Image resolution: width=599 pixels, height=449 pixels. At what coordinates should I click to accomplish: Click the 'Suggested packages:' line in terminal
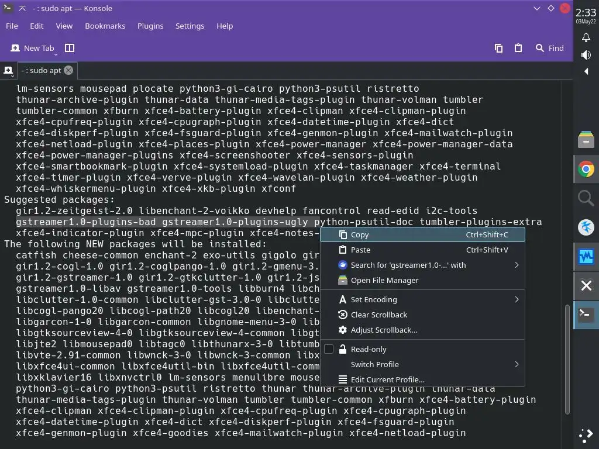(59, 200)
